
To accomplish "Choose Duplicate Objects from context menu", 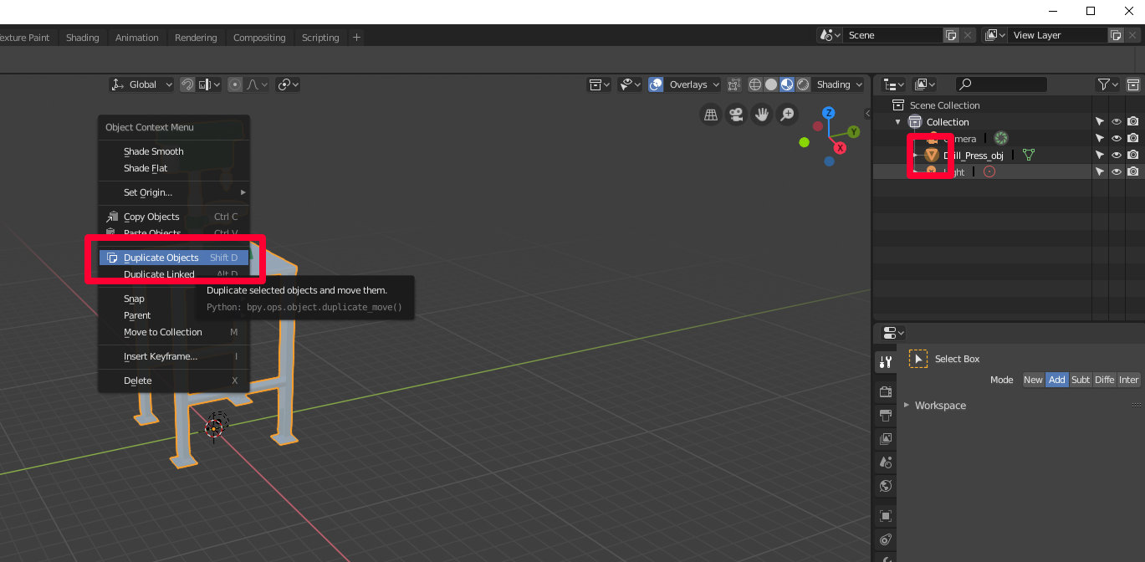I will [x=161, y=258].
